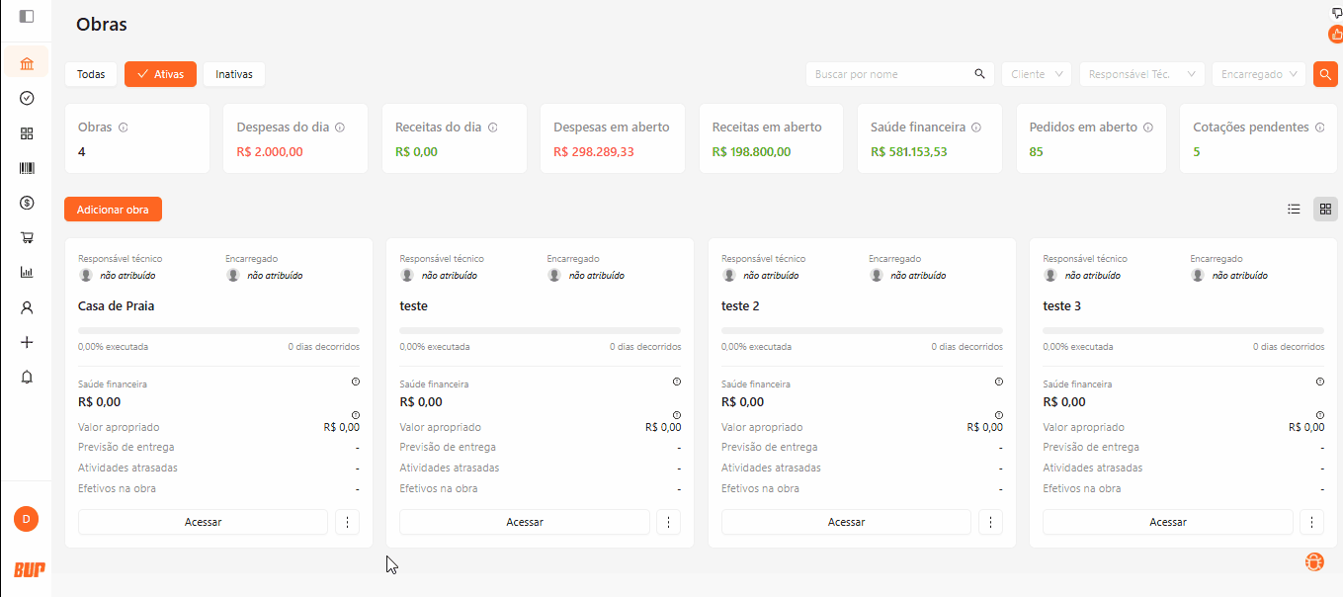Click info icon beside Pedidos em aberto
1343x597 pixels.
coord(1147,128)
